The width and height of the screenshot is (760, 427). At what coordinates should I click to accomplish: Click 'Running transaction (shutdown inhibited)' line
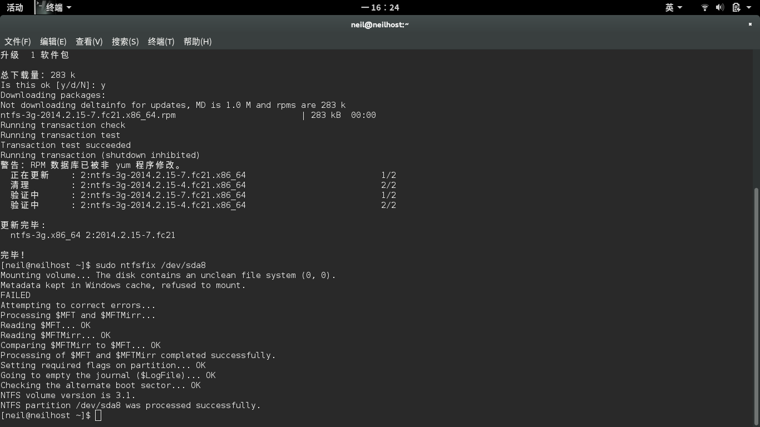[x=100, y=155]
